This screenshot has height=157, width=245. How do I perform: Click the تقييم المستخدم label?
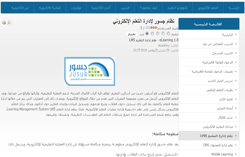point(168,28)
